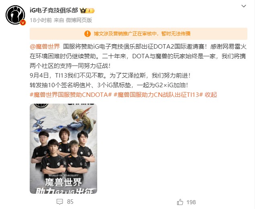This screenshot has width=255, height=209.
Task: Collapse the post text with 收起
Action: [x=211, y=94]
